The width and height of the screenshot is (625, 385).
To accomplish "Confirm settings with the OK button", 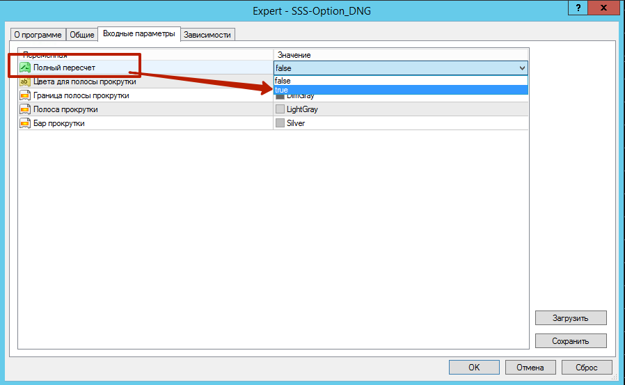I will [x=474, y=367].
